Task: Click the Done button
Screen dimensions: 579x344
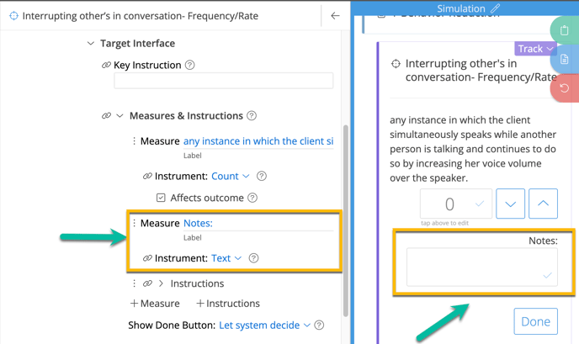Action: [535, 321]
